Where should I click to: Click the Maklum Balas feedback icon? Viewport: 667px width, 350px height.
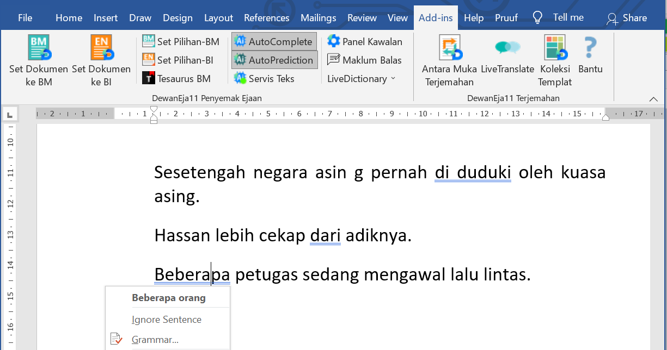333,60
